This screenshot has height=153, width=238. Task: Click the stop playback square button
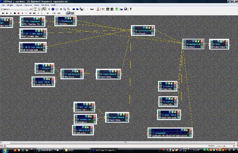[x=15, y=13]
